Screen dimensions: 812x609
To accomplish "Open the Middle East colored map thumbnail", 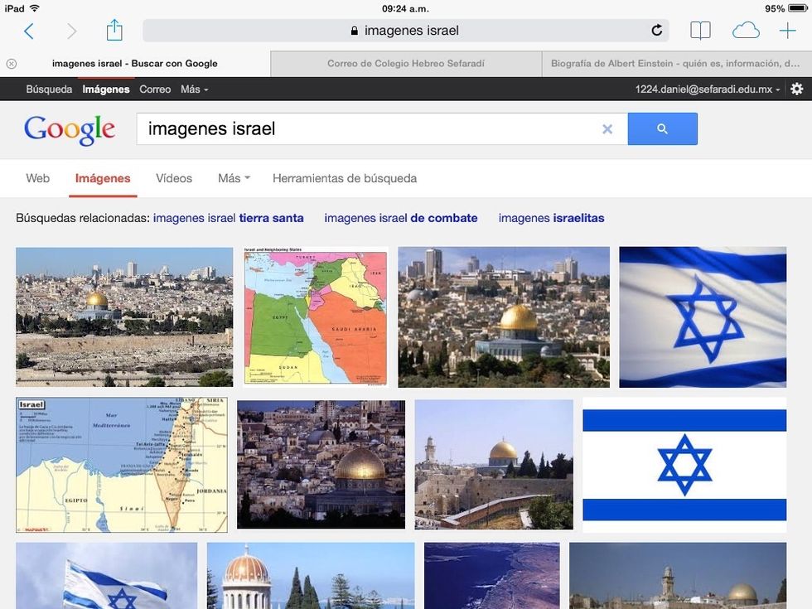I will point(316,317).
